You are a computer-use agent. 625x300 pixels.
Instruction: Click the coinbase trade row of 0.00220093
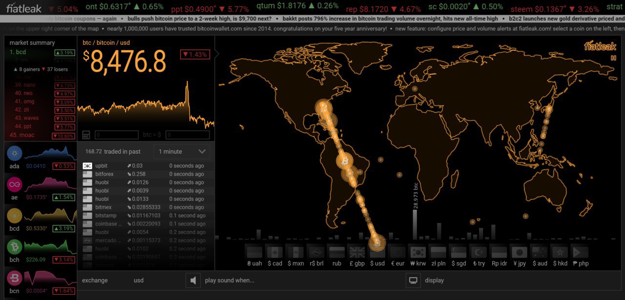pos(146,224)
